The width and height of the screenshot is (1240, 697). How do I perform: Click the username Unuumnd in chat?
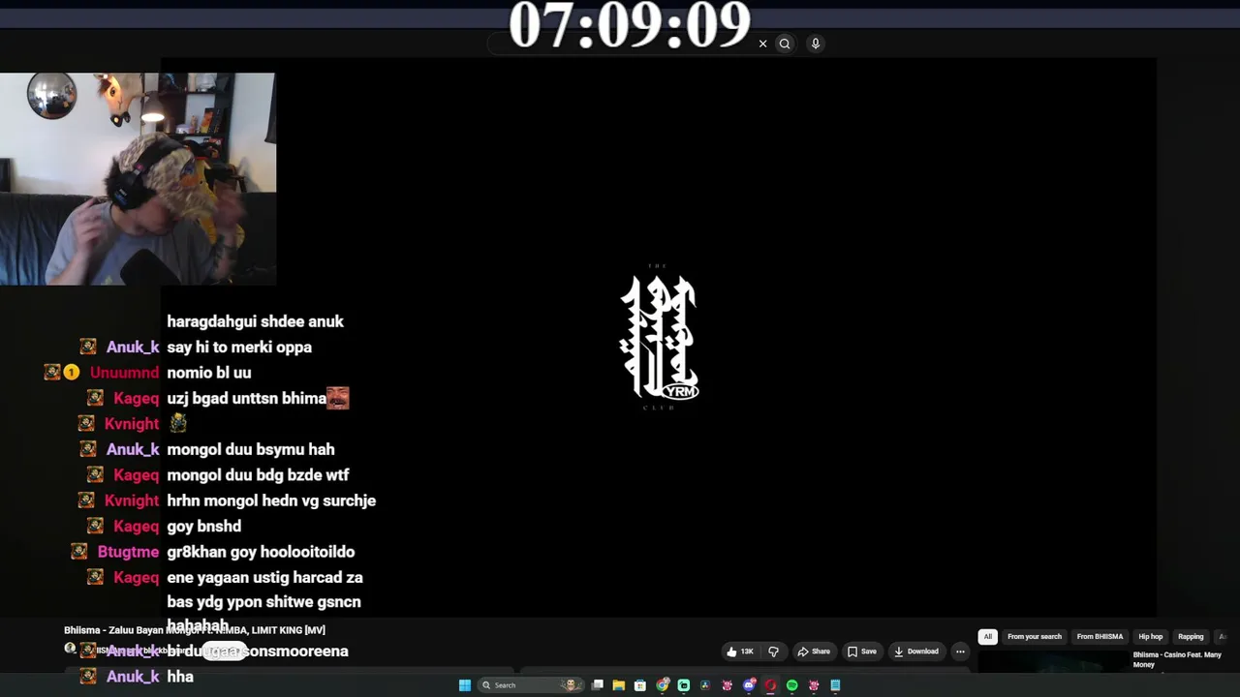124,373
